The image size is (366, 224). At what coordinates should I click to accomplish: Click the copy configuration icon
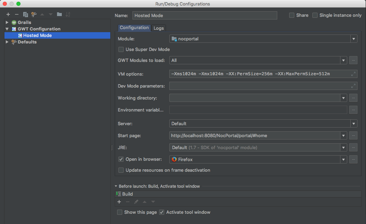coord(25,14)
